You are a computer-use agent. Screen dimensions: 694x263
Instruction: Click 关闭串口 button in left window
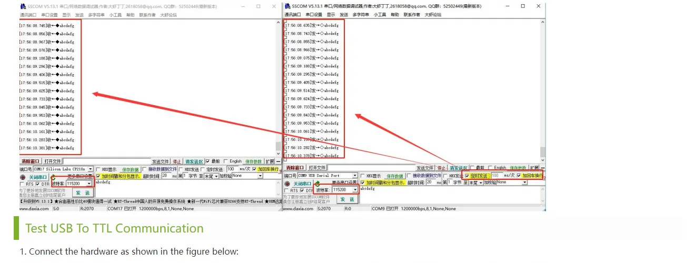37,177
